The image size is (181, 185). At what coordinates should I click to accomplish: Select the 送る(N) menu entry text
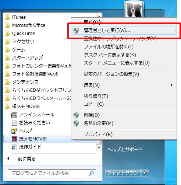[92, 85]
